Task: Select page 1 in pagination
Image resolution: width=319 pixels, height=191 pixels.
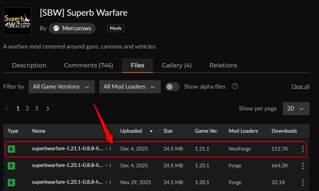Action: coord(18,109)
